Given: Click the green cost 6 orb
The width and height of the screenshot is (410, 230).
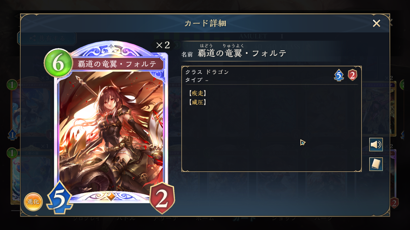Looking at the screenshot, I should coord(58,64).
